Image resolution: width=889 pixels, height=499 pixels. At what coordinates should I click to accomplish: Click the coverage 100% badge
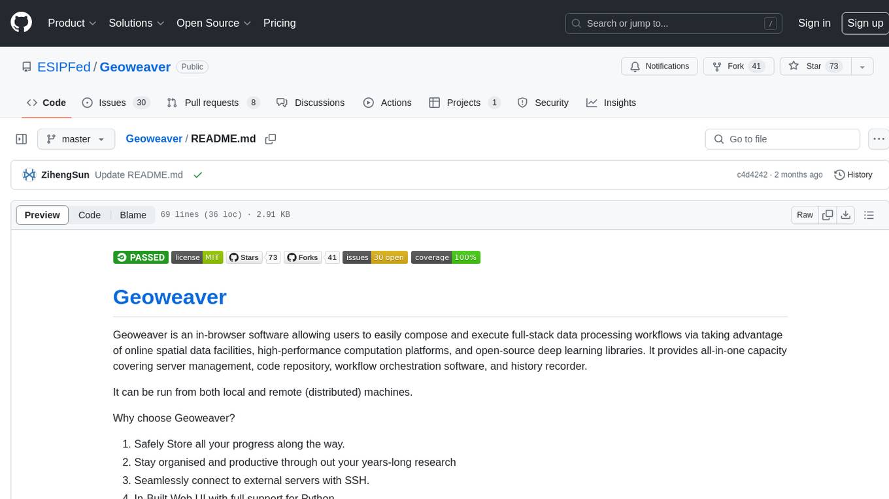(x=446, y=257)
